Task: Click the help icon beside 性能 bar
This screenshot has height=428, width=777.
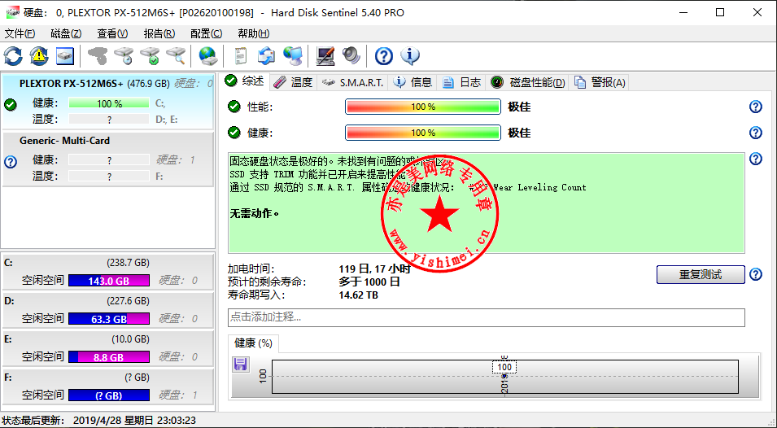Action: [x=755, y=107]
